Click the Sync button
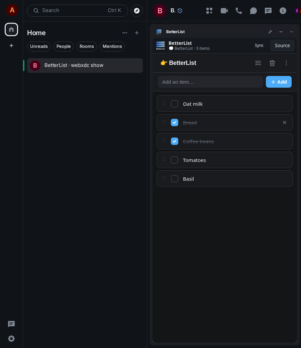The height and width of the screenshot is (348, 301). tap(259, 46)
